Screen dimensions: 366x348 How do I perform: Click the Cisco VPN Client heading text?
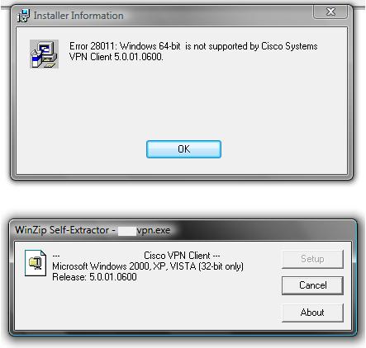[182, 256]
